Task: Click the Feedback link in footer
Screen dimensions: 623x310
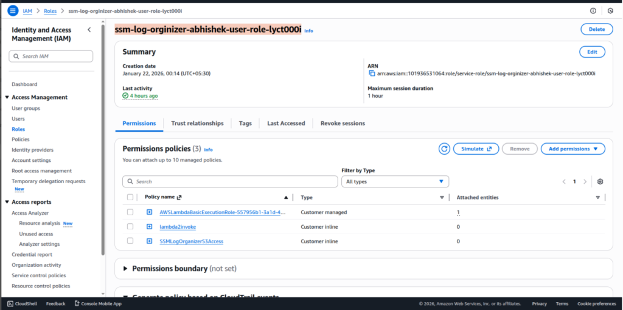Action: tap(55, 304)
